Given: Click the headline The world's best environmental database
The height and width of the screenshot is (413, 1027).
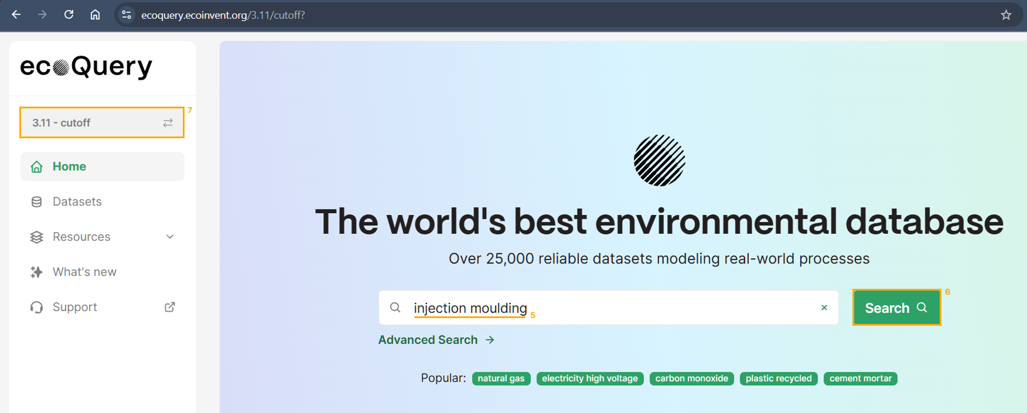Looking at the screenshot, I should coord(659,222).
